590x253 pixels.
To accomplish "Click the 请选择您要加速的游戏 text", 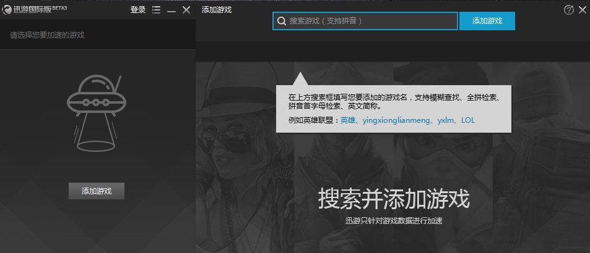I will [x=47, y=35].
